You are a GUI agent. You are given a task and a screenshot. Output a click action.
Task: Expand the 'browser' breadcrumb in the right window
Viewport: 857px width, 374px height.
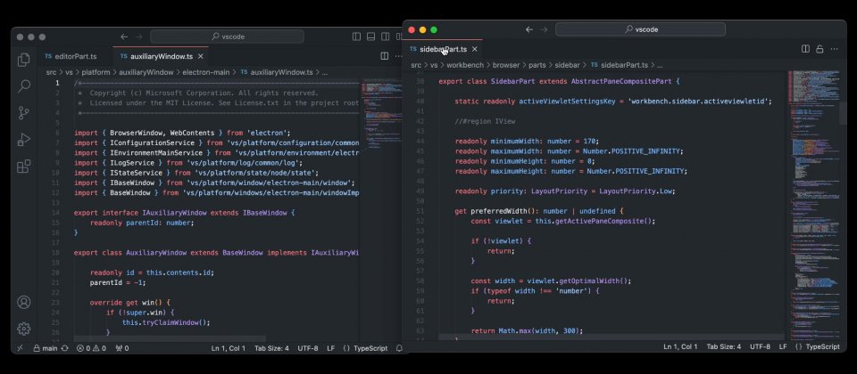coord(506,65)
